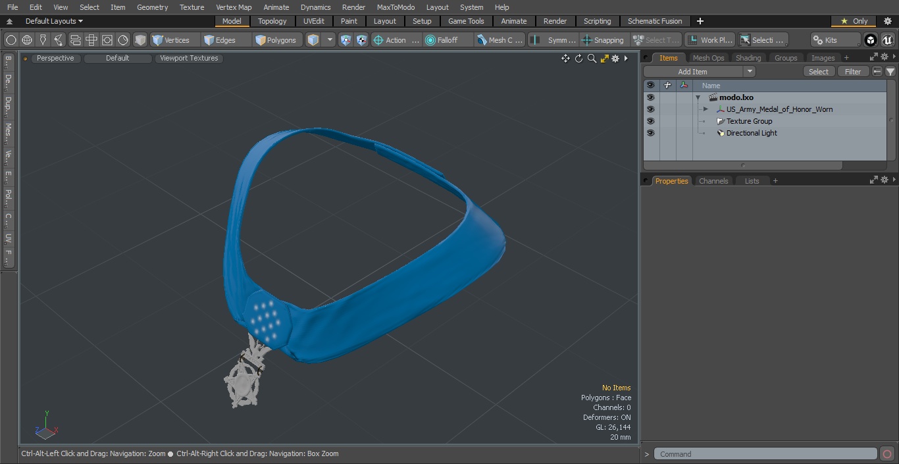
Task: Expand the US_Army_Medal_of_Honor_Worn item
Action: click(706, 109)
